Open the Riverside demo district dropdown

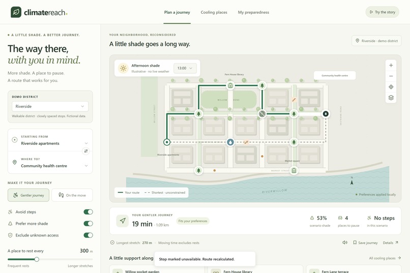(50, 106)
